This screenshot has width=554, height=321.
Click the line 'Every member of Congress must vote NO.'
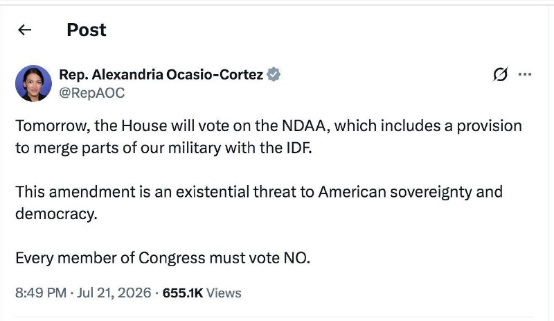[163, 259]
